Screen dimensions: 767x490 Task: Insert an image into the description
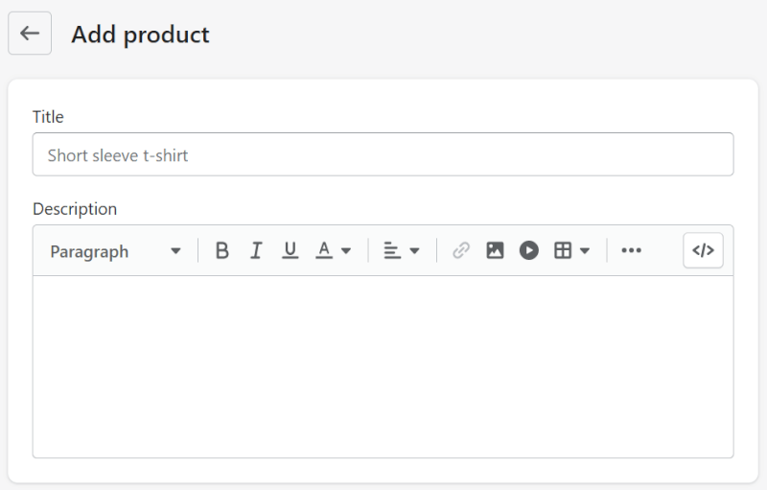tap(495, 251)
